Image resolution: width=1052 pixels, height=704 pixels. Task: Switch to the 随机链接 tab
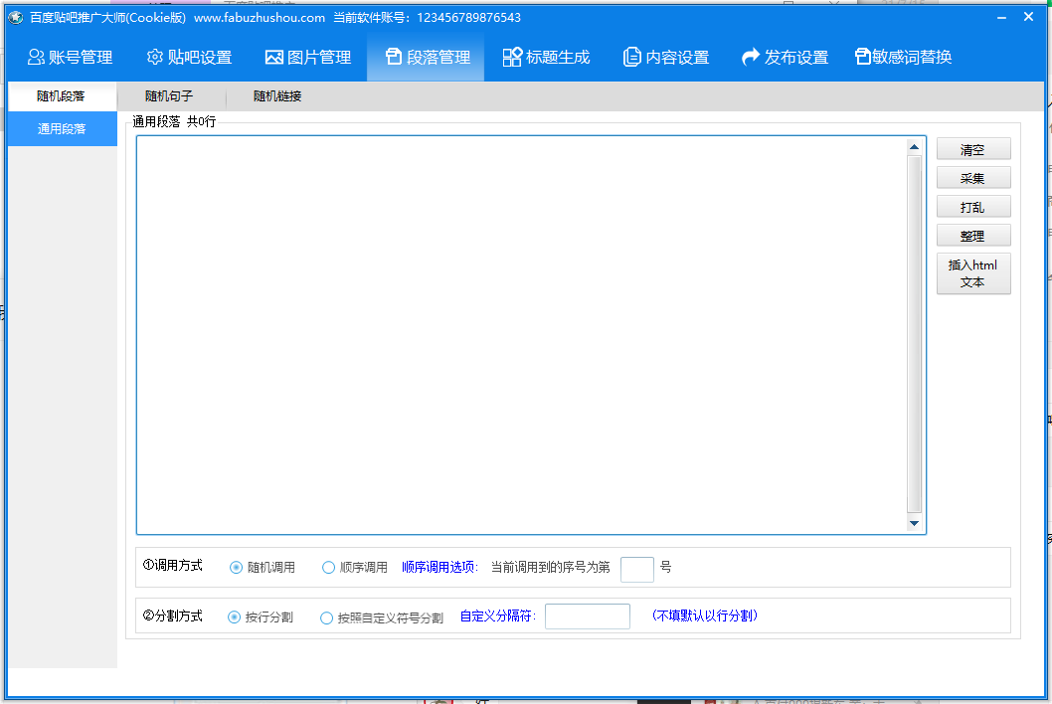(277, 96)
